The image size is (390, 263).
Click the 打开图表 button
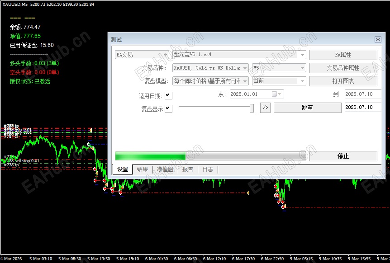click(343, 81)
